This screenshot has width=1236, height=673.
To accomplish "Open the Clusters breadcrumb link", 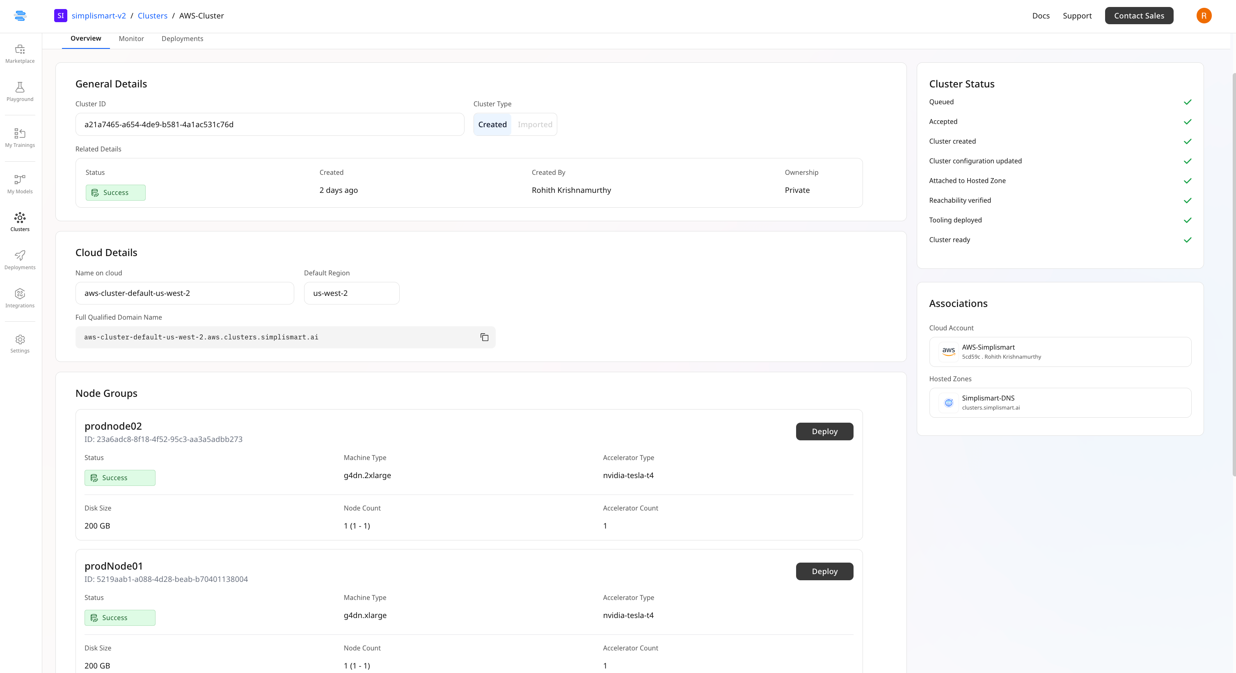I will point(152,16).
